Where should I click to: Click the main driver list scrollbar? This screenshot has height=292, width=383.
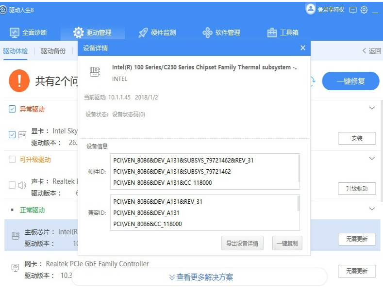pyautogui.click(x=382, y=151)
